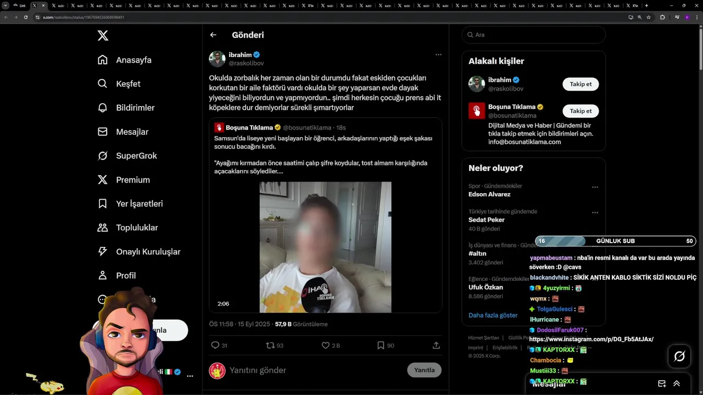
Task: Open the browser profile avatar
Action: (687, 17)
